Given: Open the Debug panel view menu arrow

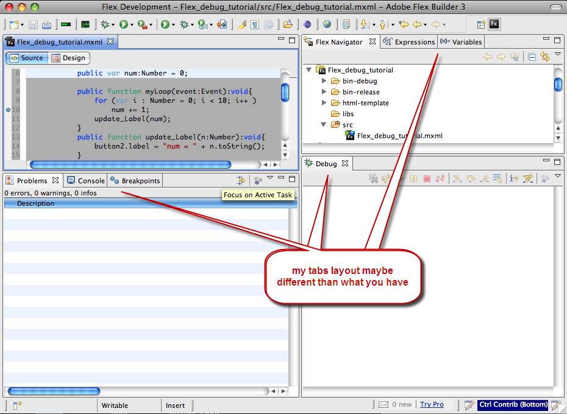Looking at the screenshot, I should (557, 177).
